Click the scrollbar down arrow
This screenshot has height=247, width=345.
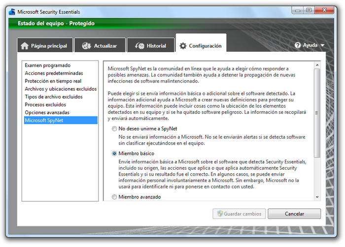pos(317,197)
